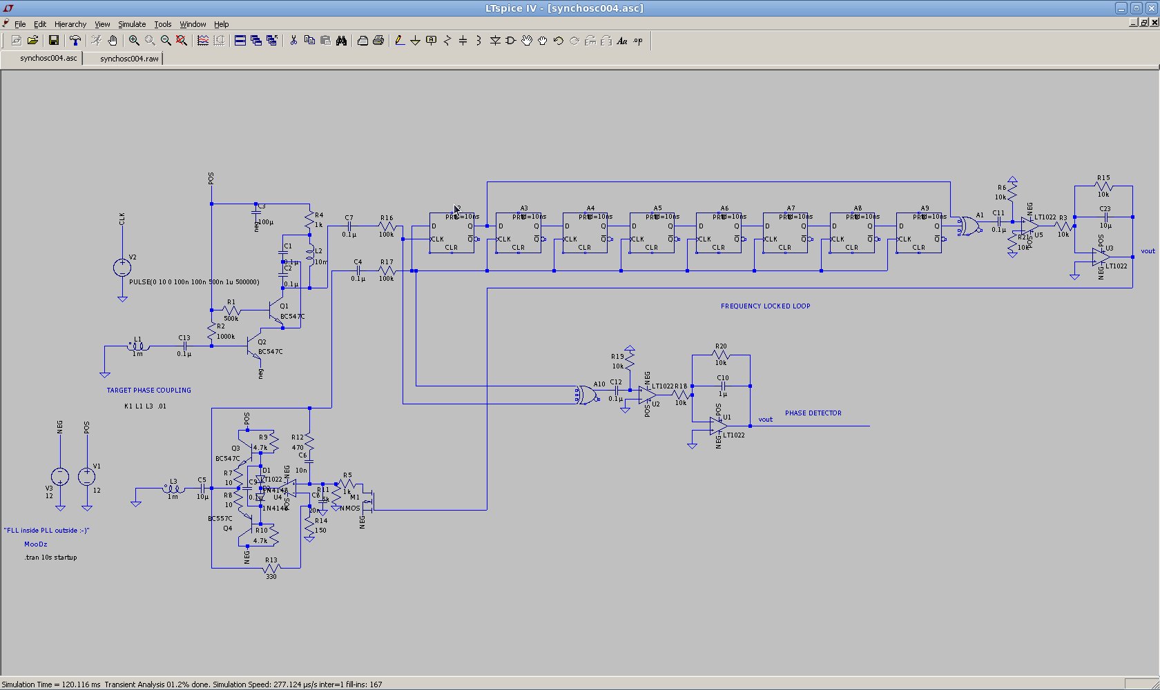1160x690 pixels.
Task: Click the Text Aa tool
Action: (x=621, y=41)
